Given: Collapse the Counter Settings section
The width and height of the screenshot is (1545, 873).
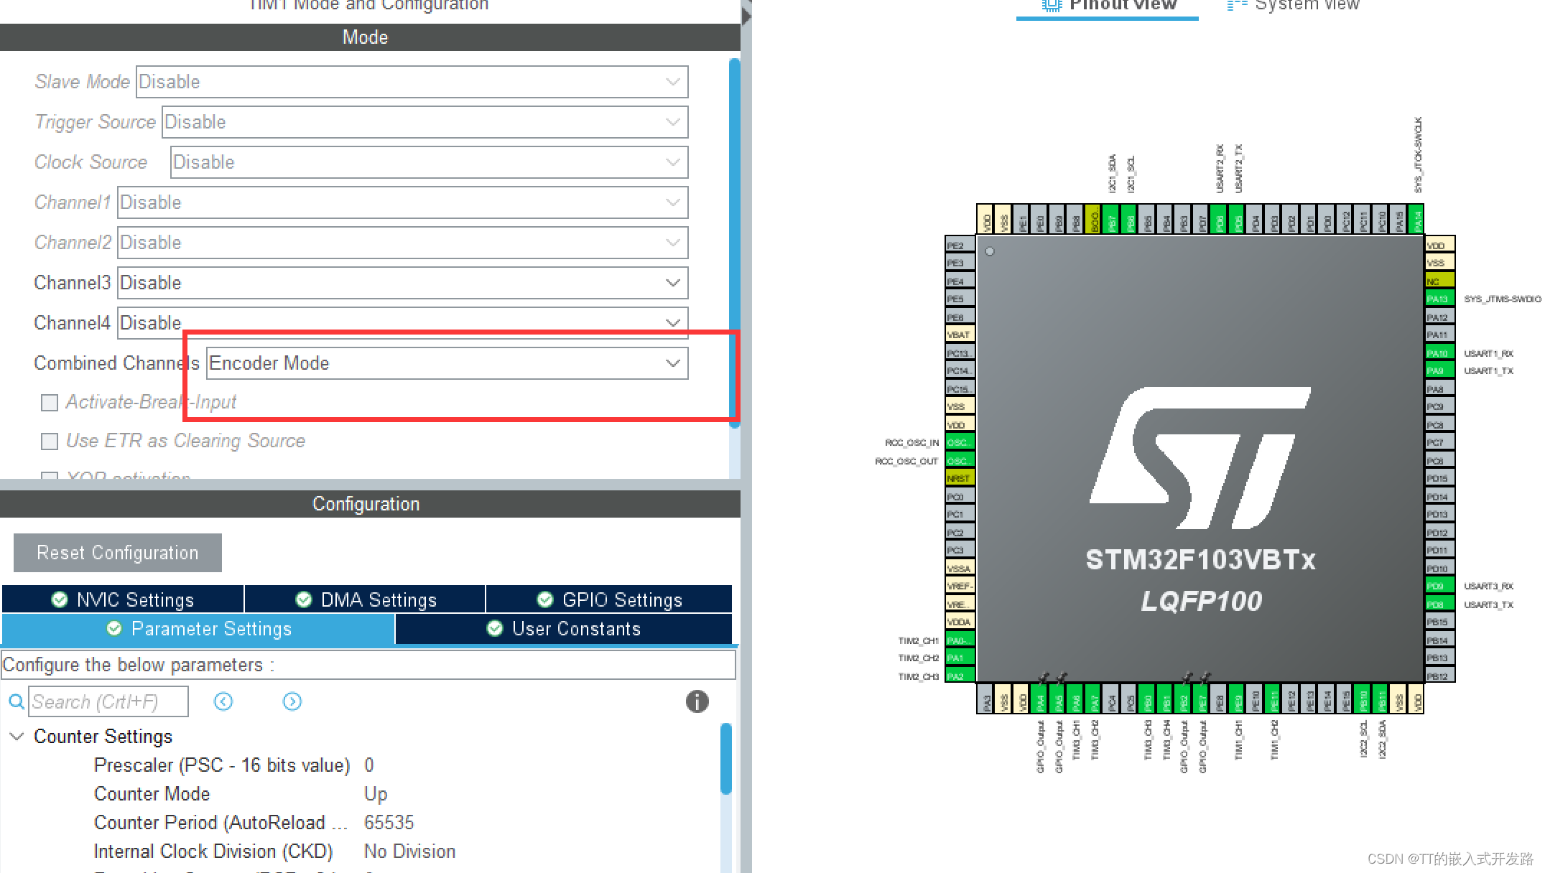Looking at the screenshot, I should tap(17, 737).
